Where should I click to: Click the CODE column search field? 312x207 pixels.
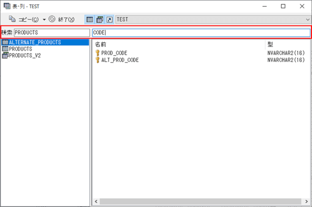click(x=201, y=32)
